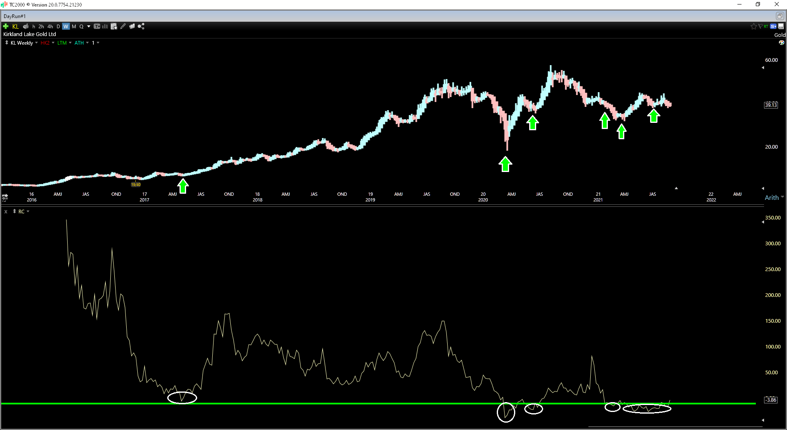Click the small triangle marker on time axis
This screenshot has height=430, width=787.
click(676, 188)
